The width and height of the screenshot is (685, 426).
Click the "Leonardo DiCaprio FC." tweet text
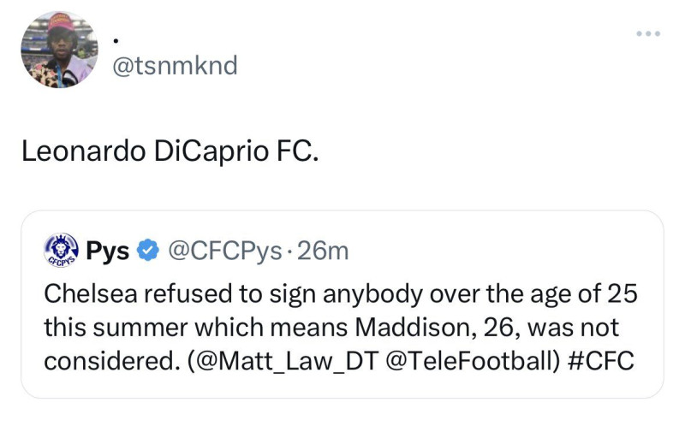click(x=170, y=152)
